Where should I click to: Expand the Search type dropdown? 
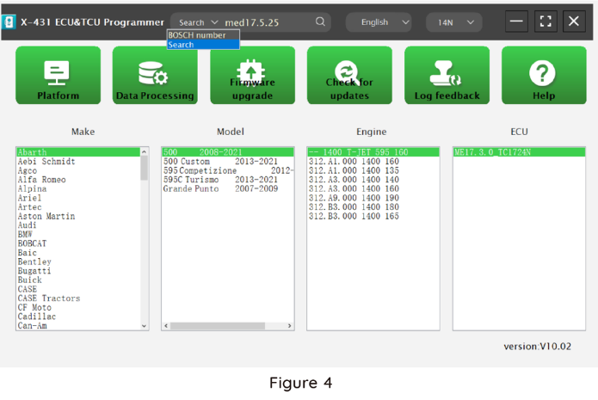pyautogui.click(x=198, y=22)
